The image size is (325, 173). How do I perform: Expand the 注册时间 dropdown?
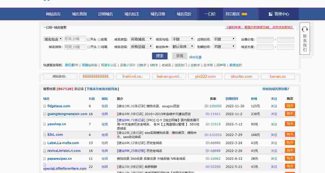(224, 39)
